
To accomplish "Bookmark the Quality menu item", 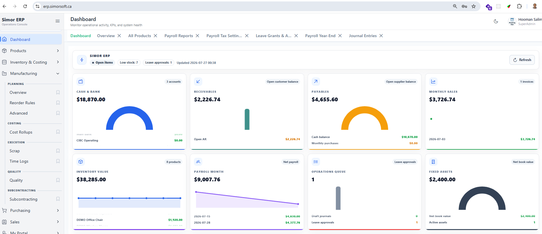I will tap(58, 180).
